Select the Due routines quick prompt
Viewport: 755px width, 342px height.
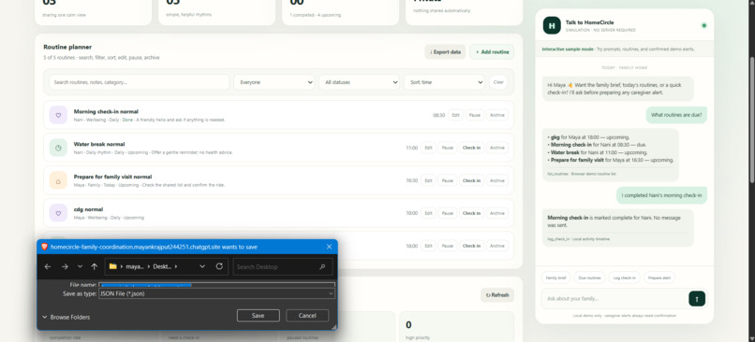[x=589, y=278]
